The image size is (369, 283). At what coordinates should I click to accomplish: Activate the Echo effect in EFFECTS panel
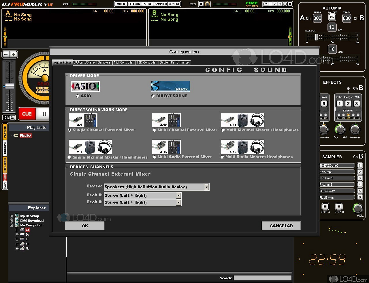(x=340, y=103)
